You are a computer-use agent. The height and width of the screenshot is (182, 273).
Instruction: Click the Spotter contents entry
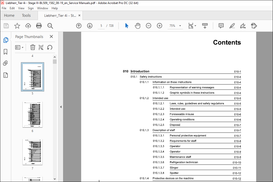click(197, 173)
